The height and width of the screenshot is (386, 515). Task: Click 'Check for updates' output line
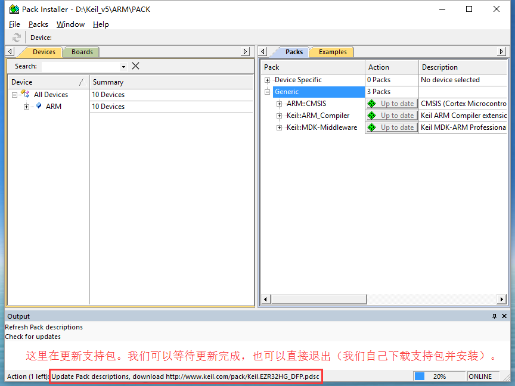[x=33, y=337]
